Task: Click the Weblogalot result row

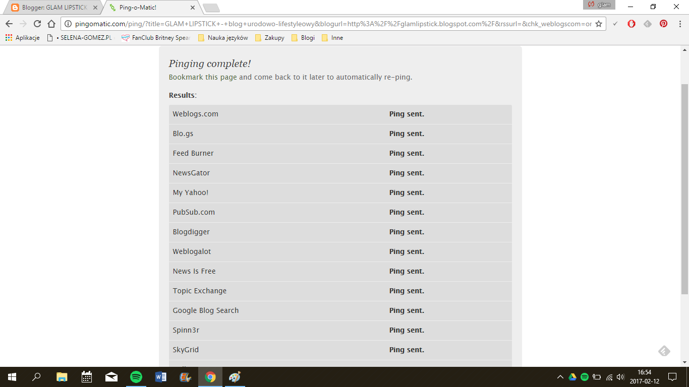Action: pyautogui.click(x=340, y=252)
